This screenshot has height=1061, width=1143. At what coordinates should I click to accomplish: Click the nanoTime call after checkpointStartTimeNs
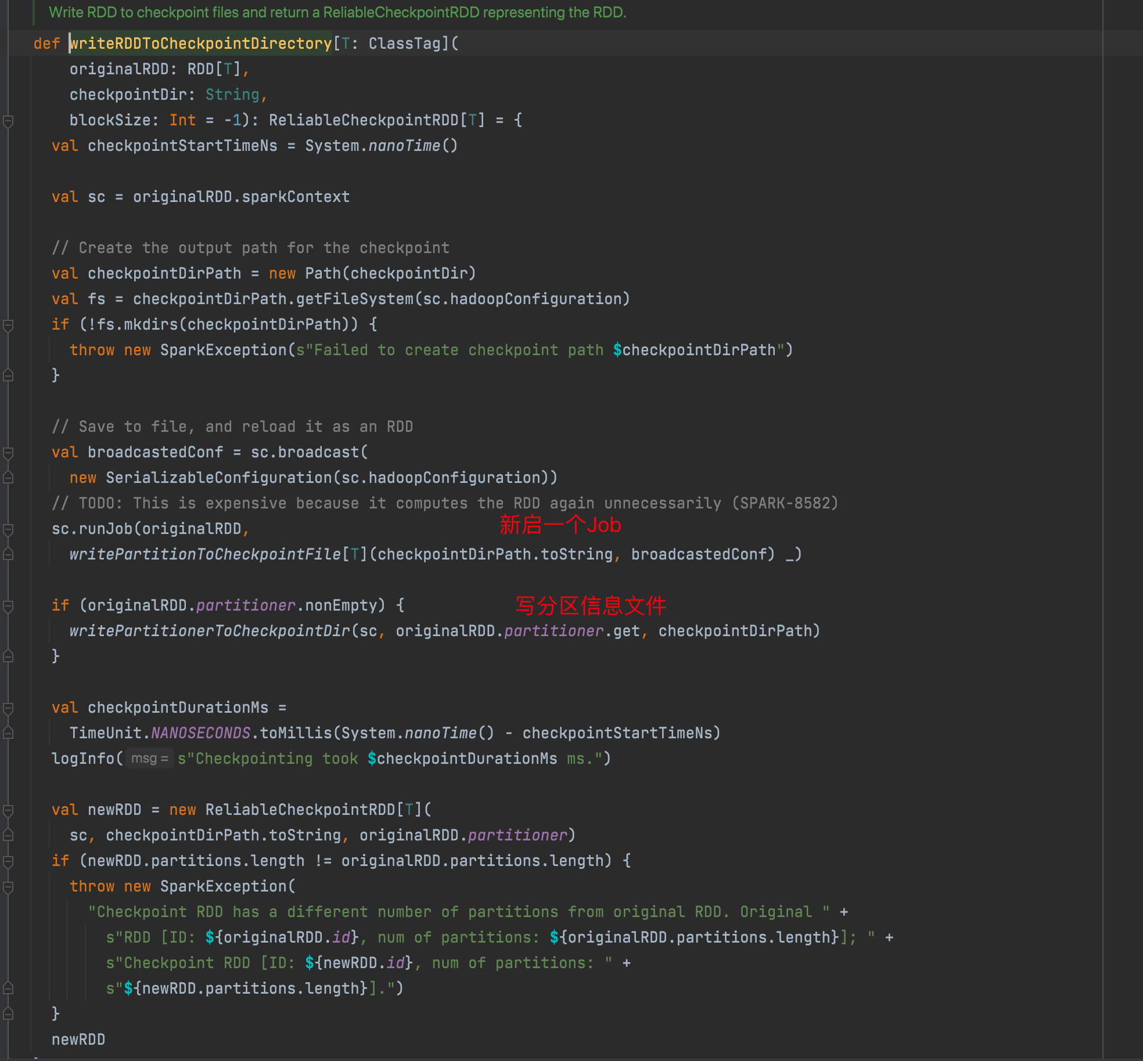coord(404,146)
